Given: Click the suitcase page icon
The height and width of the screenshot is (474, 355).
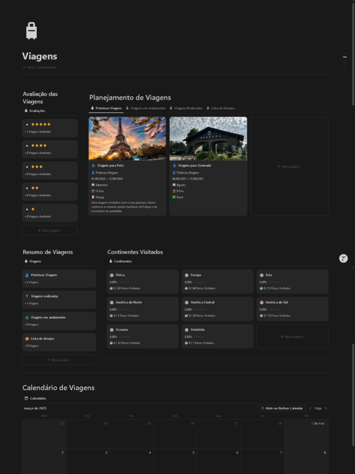Looking at the screenshot, I should [31, 31].
